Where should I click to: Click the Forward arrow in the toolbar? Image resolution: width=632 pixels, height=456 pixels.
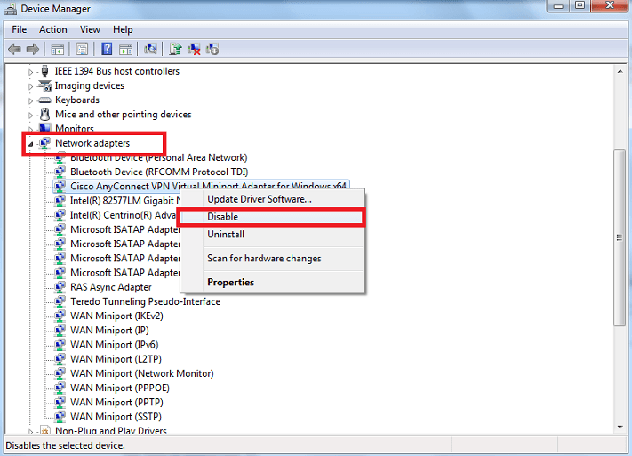tap(33, 49)
